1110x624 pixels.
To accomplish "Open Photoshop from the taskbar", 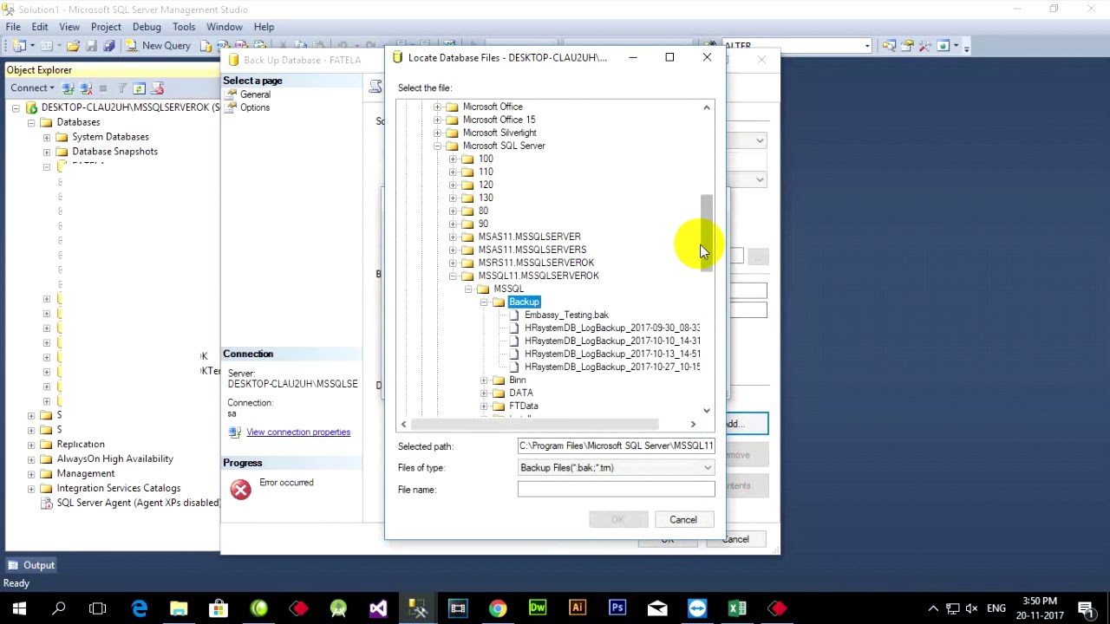I will click(x=617, y=608).
